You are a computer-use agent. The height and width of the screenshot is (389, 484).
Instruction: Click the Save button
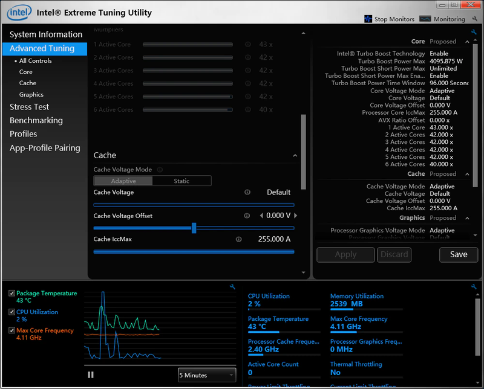point(458,254)
